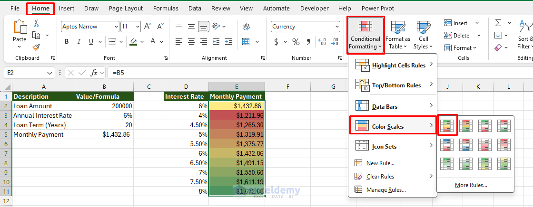Screen dimensions: 533x207
Task: Open the Icon Sets submenu
Action: click(393, 146)
